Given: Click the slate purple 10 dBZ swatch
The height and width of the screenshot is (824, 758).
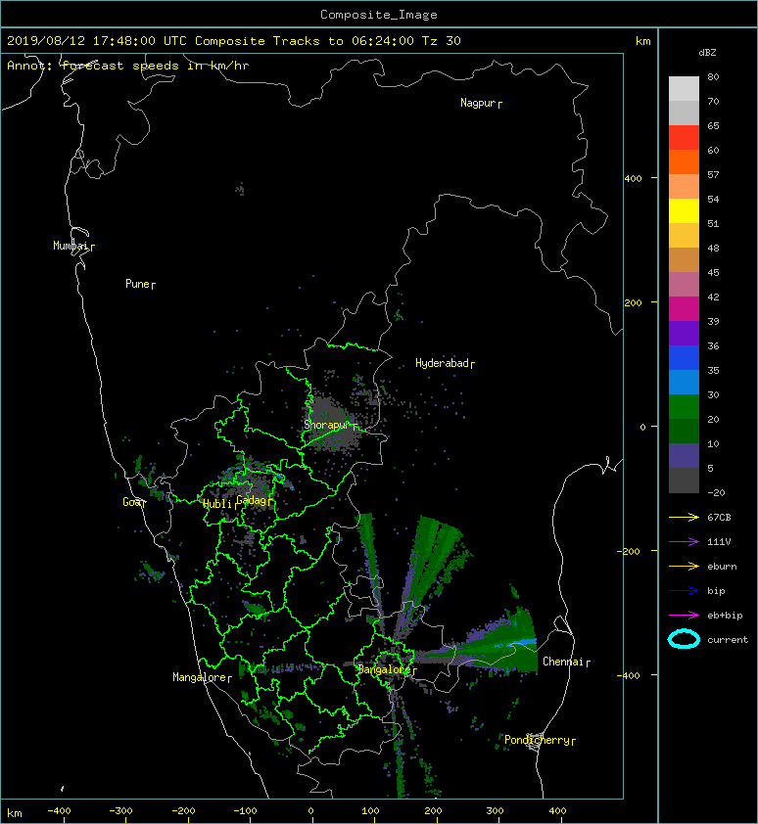Looking at the screenshot, I should 684,455.
